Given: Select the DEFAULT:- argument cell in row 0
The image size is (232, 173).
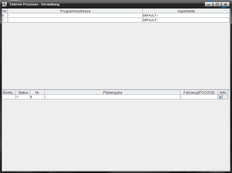Looking at the screenshot, I should [186, 16].
